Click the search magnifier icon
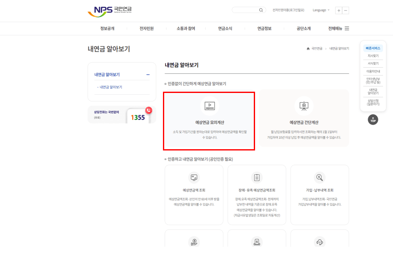Image resolution: width=393 pixels, height=253 pixels. click(261, 10)
